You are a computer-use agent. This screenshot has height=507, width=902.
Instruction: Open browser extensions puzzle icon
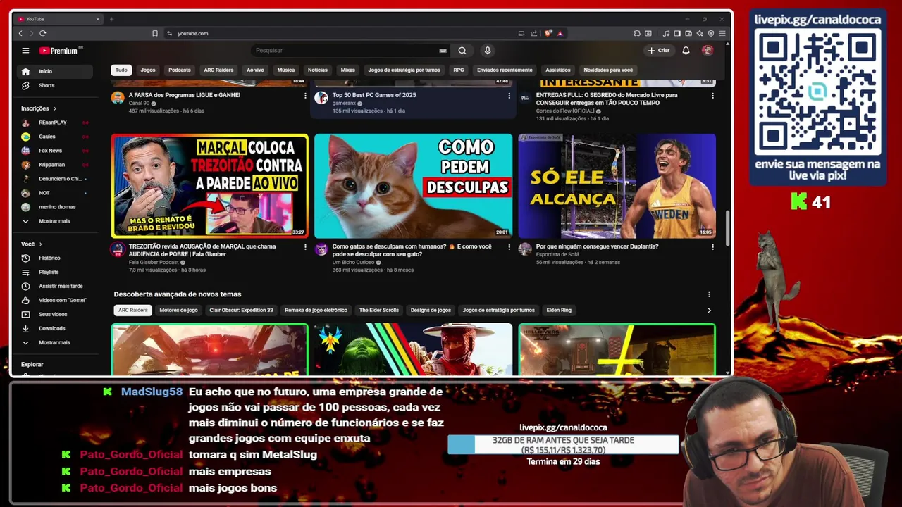637,33
